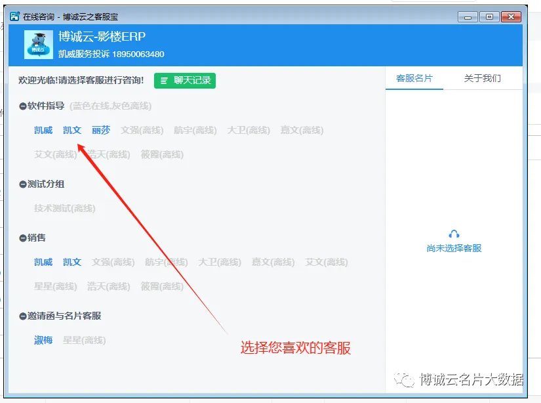Screen dimensions: 541x403
Task: Click offline agent 技术测试(离线)
Action: click(x=65, y=209)
